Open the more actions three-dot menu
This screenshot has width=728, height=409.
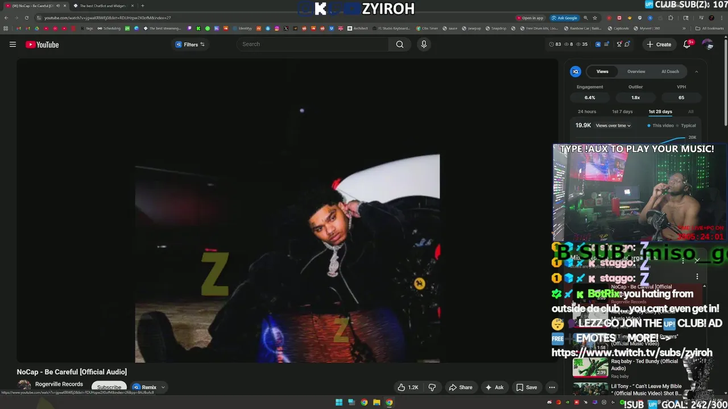pos(552,387)
